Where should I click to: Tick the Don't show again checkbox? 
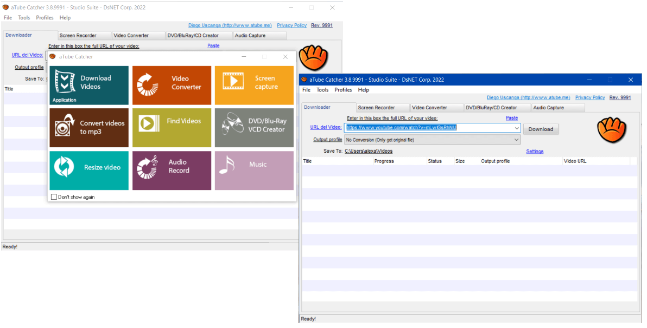tap(54, 197)
